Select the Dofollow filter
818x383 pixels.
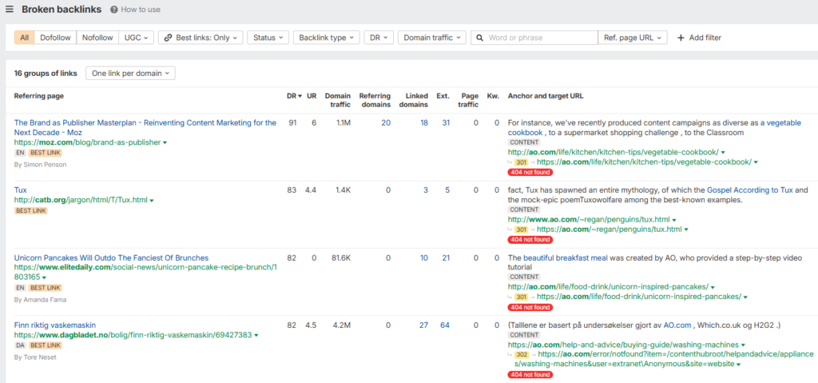coord(55,38)
